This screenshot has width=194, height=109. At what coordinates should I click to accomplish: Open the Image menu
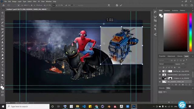click(x=14, y=2)
